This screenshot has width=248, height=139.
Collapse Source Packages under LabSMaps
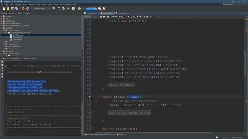coord(4,30)
